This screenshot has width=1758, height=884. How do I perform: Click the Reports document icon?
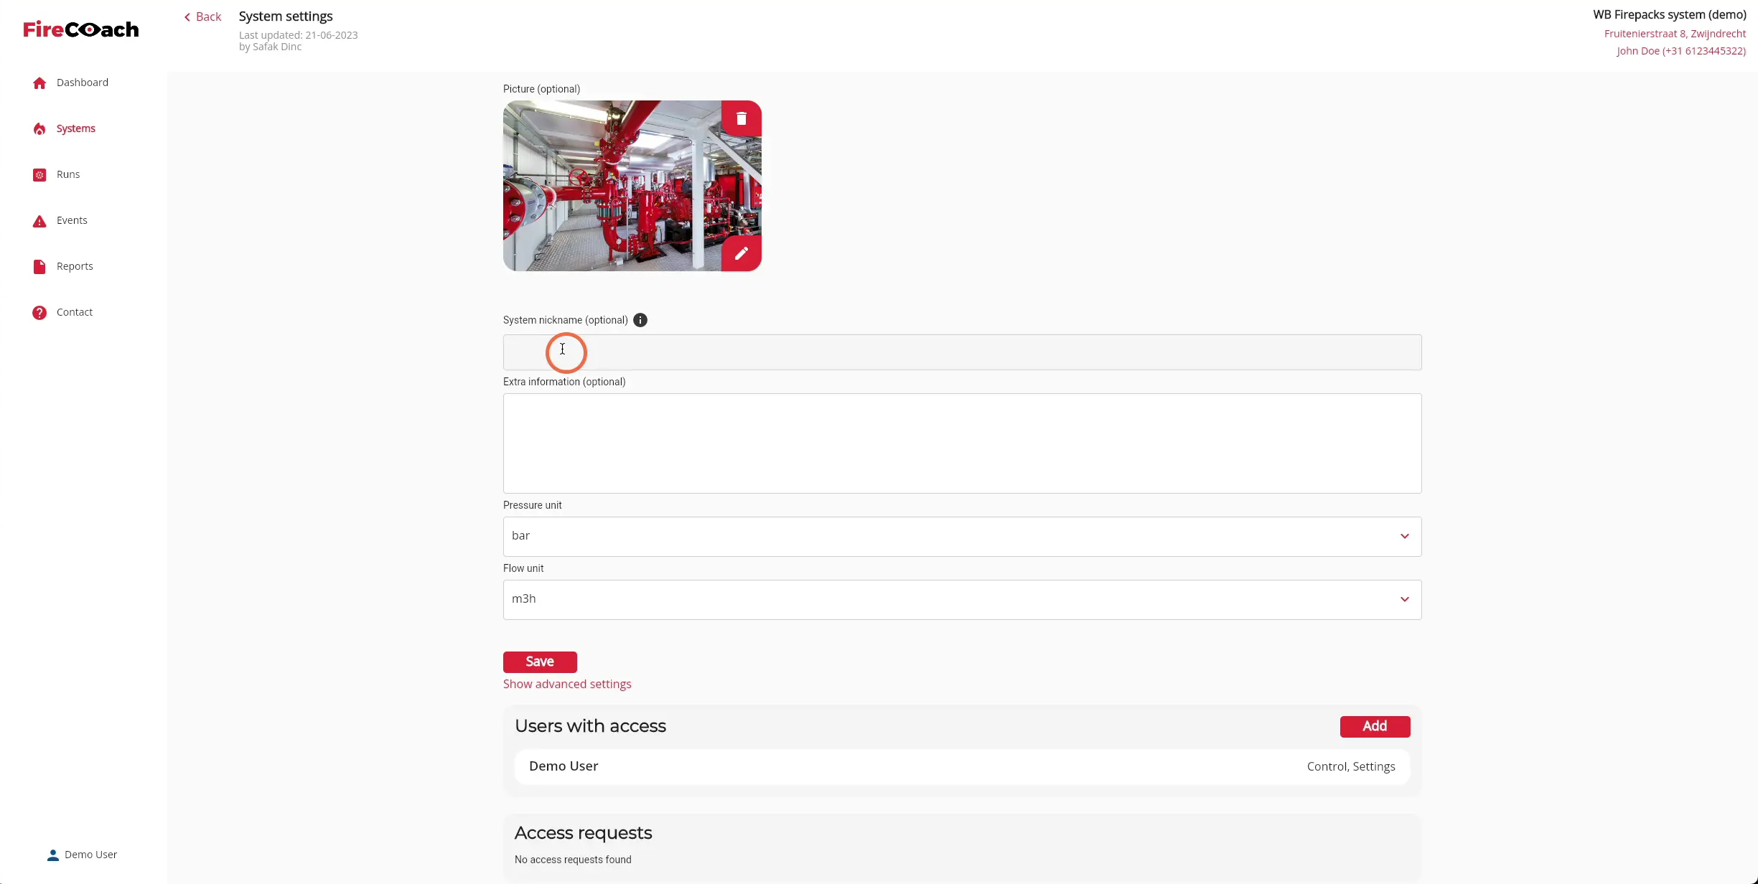[x=39, y=267]
